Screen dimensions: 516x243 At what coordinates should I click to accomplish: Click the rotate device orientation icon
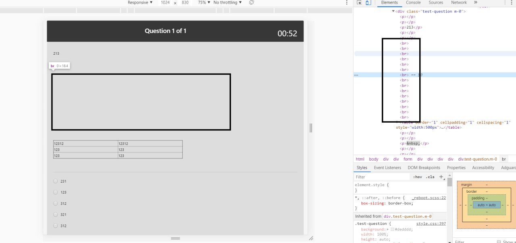[252, 2]
